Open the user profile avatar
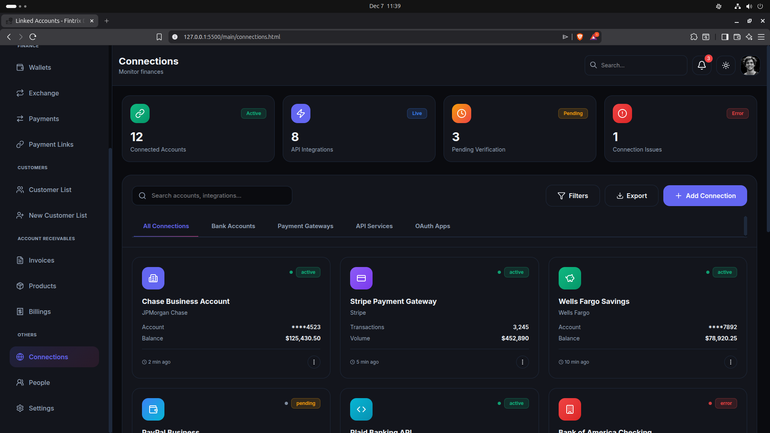770x433 pixels. [x=750, y=65]
